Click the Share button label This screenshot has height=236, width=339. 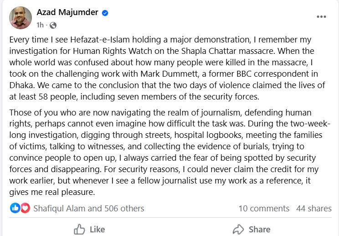click(x=259, y=230)
